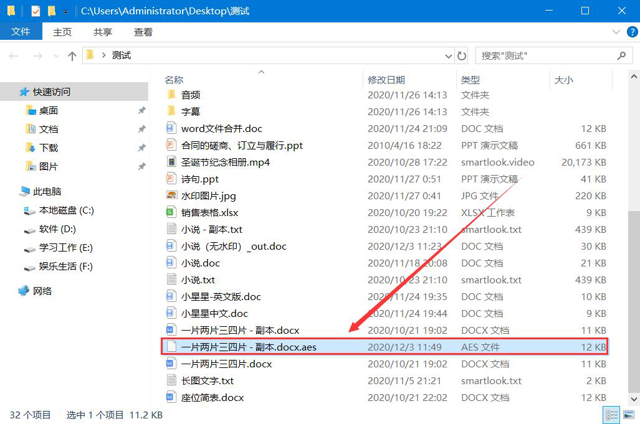The width and height of the screenshot is (640, 424).
Task: Select the 合同的磋商、订立与履行.ppt file icon
Action: 171,145
